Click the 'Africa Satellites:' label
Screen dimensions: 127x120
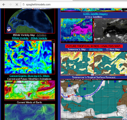(x=94, y=17)
